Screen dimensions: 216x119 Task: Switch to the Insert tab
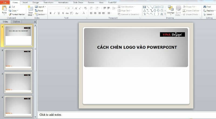point(25,2)
